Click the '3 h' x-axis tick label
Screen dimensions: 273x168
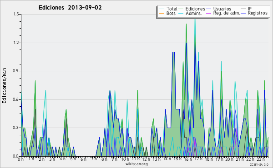coord(52,159)
